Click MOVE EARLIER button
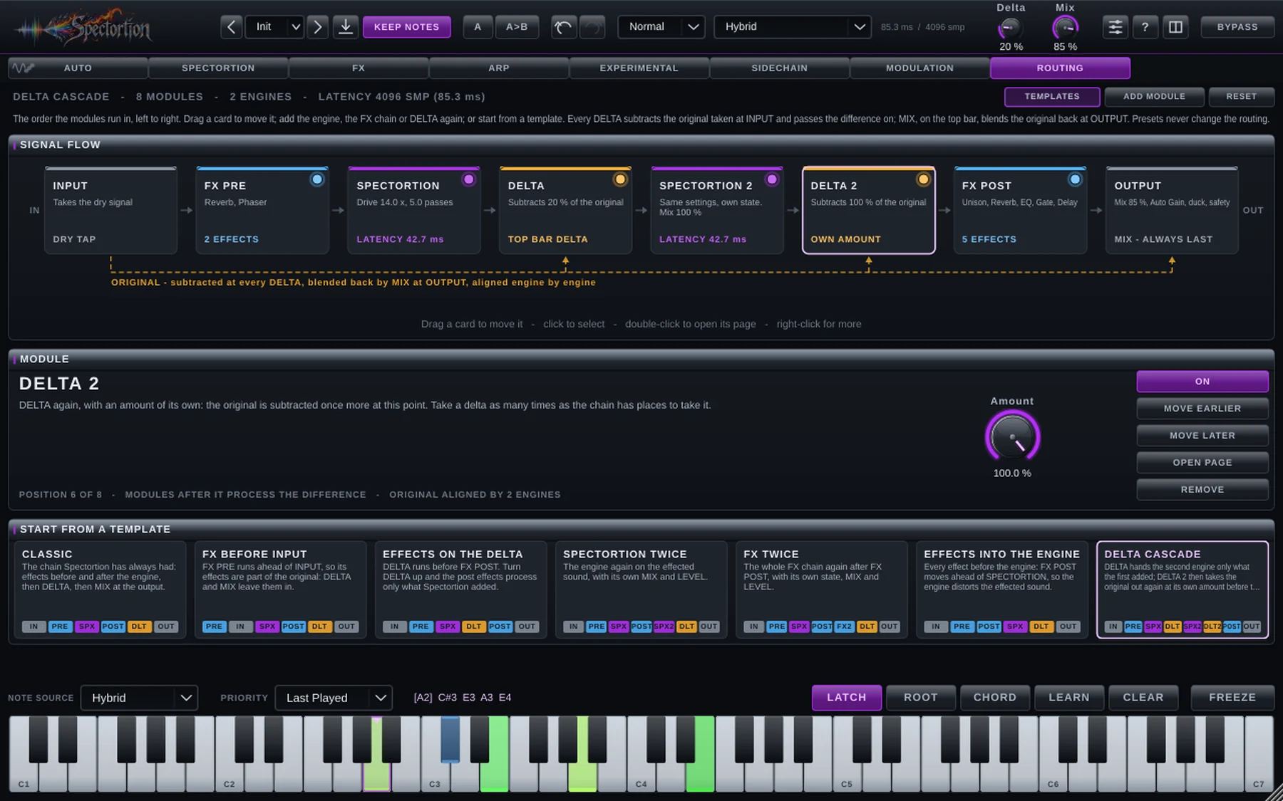 (1202, 409)
